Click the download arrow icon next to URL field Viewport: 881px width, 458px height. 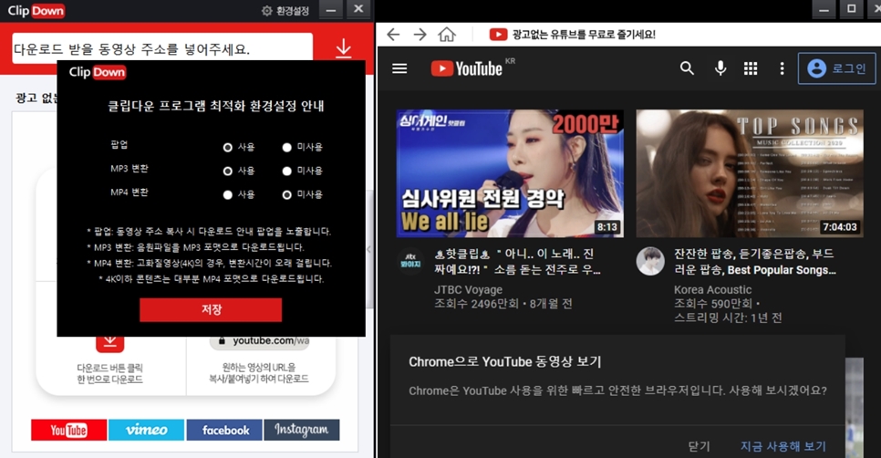(343, 49)
